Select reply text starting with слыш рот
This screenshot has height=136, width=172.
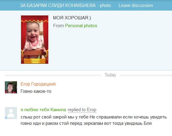[x=94, y=117]
